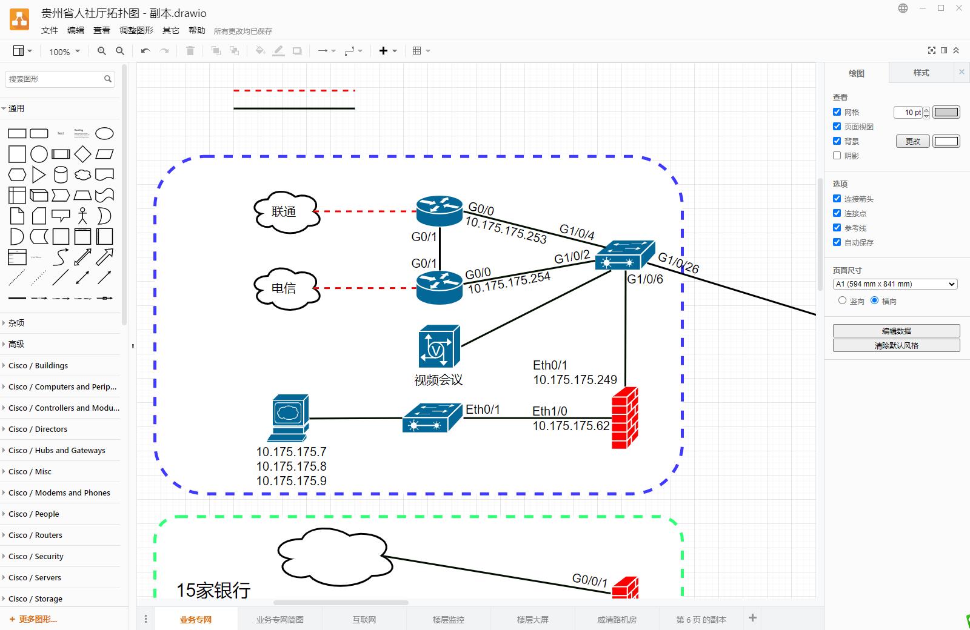Click the 更多图形 more shapes link
Viewport: 970px width, 630px height.
point(34,619)
